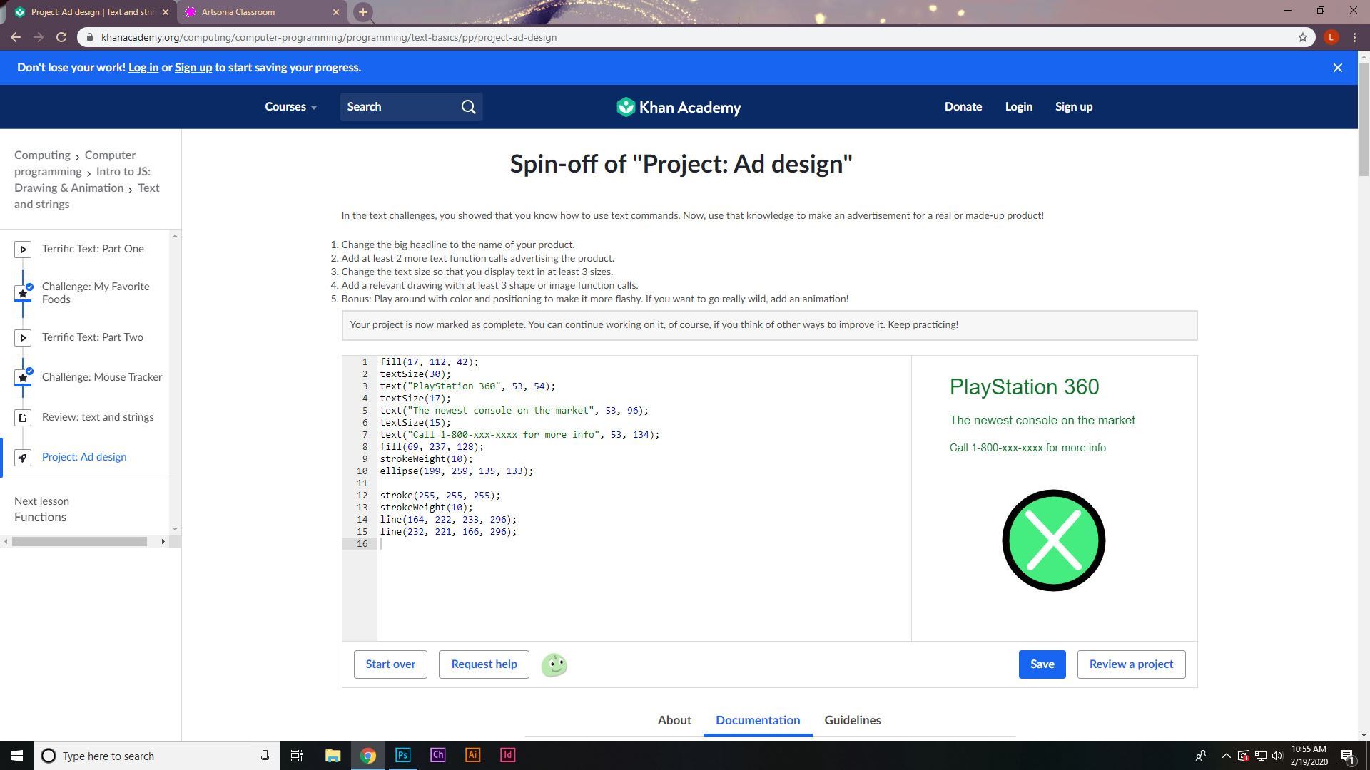Open Terrific Text: Part One video
The image size is (1370, 770).
click(x=93, y=249)
